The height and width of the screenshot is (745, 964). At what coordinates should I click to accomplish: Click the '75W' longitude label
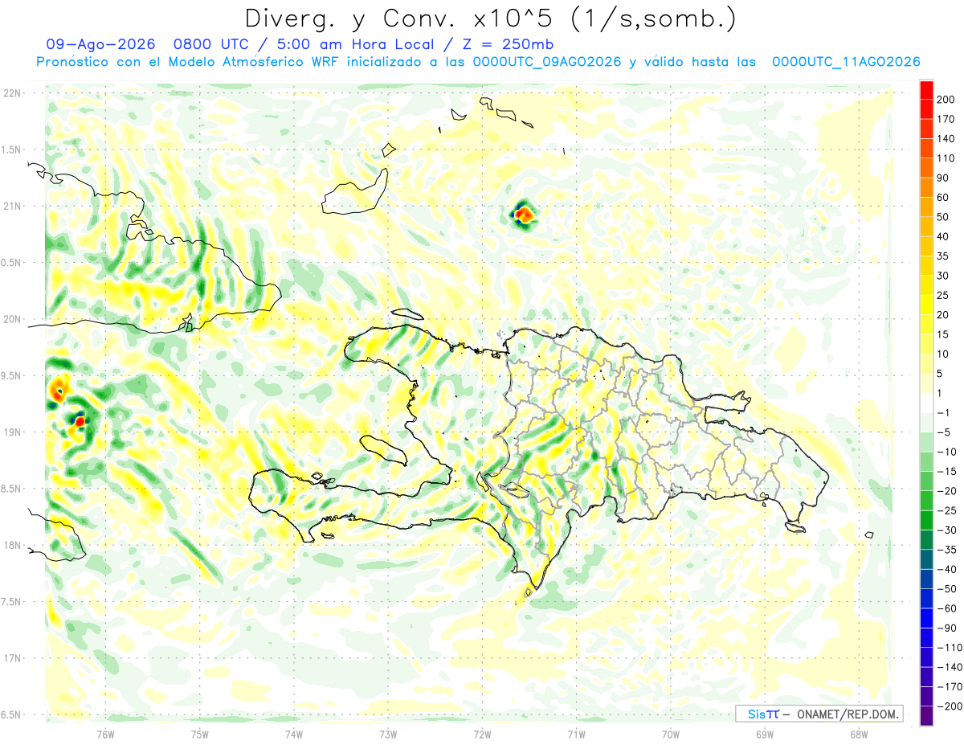(200, 734)
